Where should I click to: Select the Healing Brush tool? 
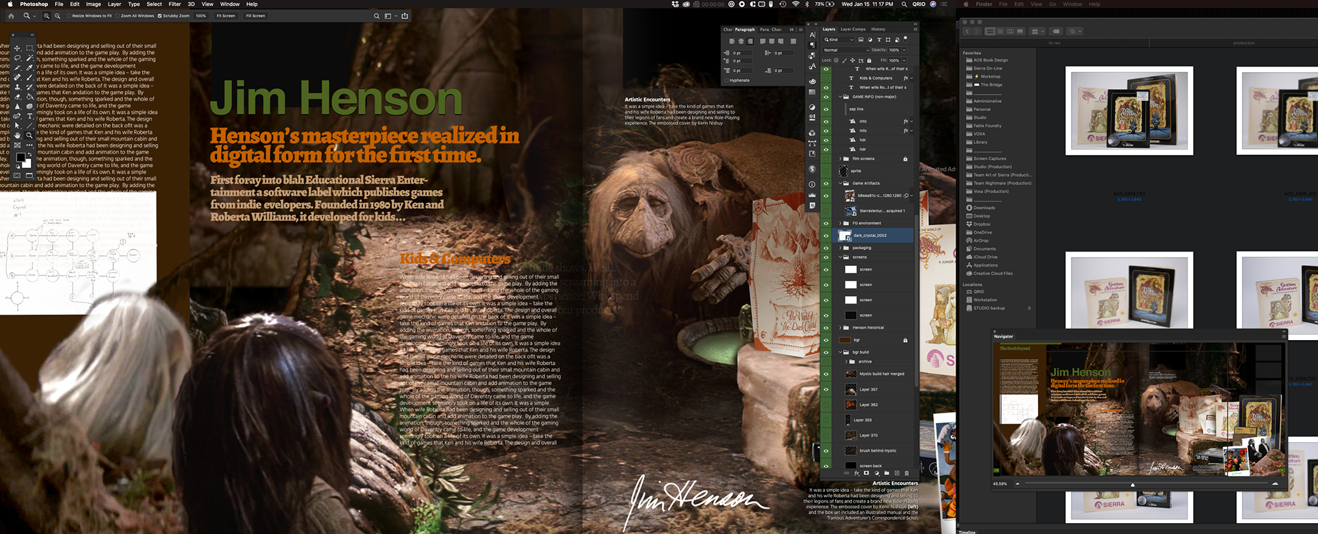tap(17, 77)
